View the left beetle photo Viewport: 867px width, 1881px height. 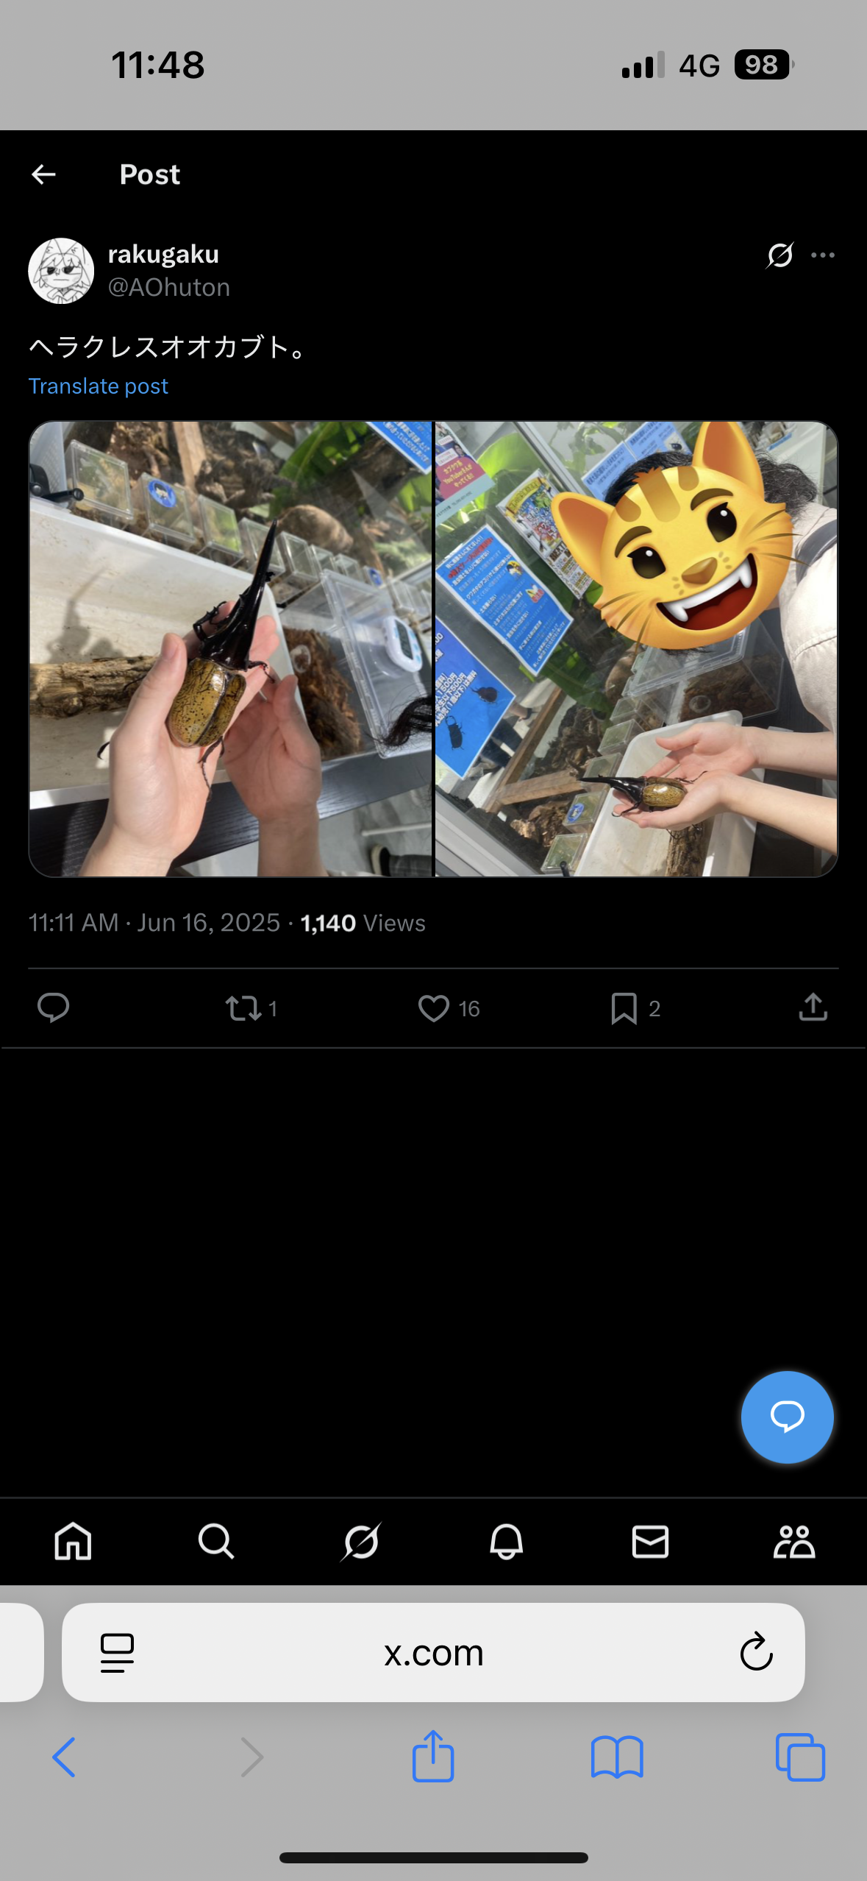tap(230, 649)
